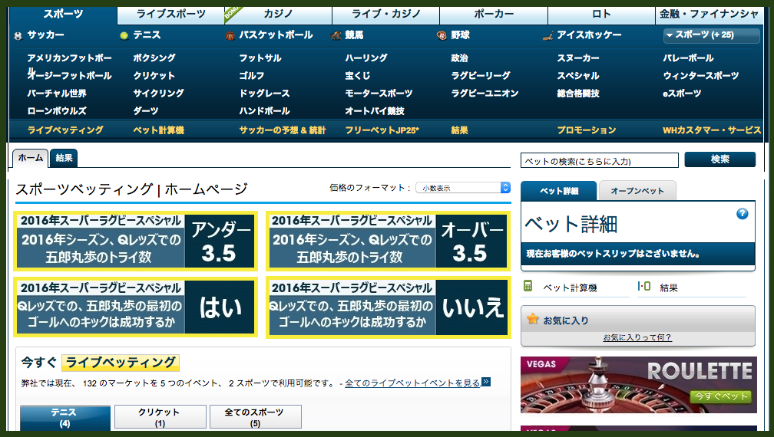Screen dimensions: 774x437
Task: Select アンダー 3.5 try count bet banner
Action: click(135, 241)
